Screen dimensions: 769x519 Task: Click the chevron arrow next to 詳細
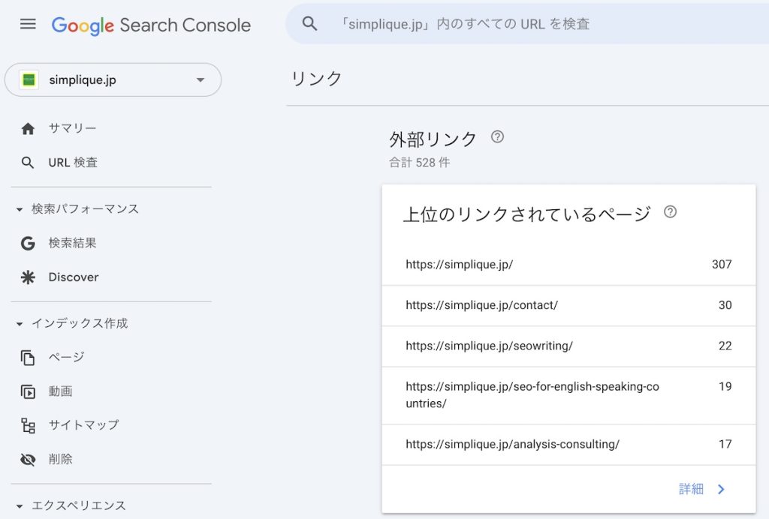pos(721,489)
